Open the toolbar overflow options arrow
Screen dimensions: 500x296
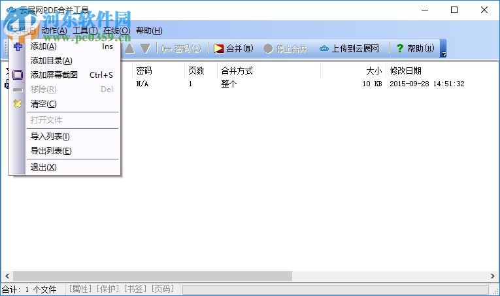443,48
